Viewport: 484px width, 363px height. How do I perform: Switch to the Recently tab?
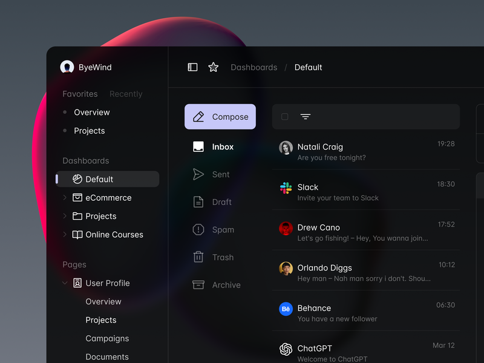[126, 94]
